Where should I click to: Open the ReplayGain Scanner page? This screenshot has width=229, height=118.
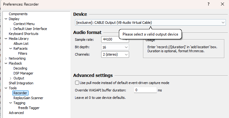coord(28,98)
